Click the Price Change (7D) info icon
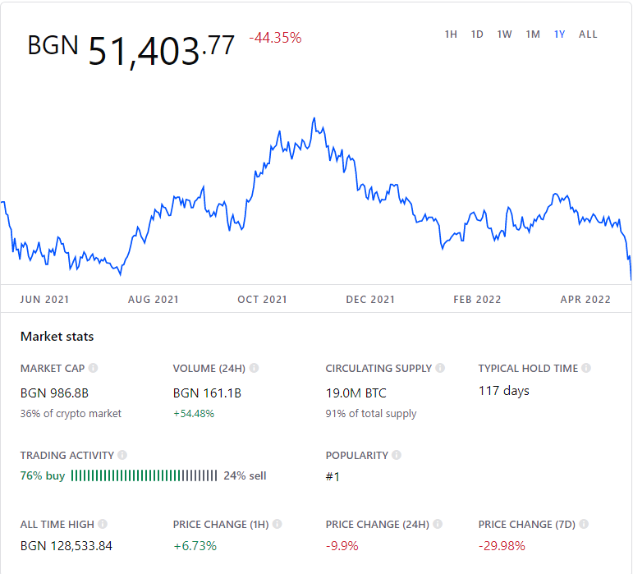The height and width of the screenshot is (574, 633). coord(583,524)
